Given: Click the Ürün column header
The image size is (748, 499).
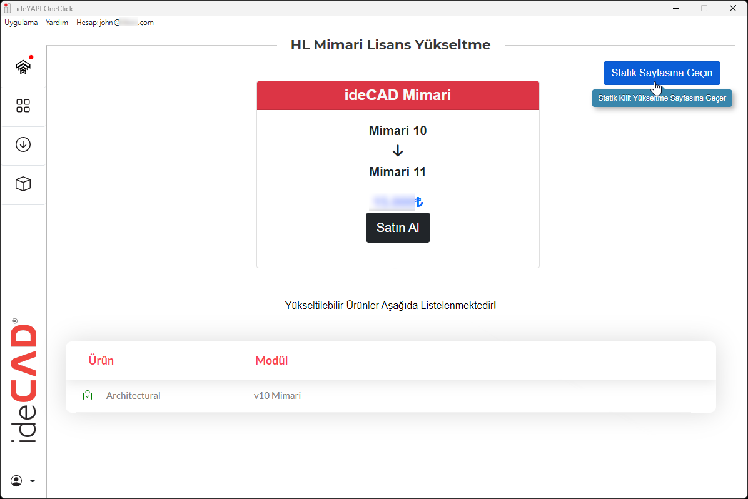Looking at the screenshot, I should [101, 360].
